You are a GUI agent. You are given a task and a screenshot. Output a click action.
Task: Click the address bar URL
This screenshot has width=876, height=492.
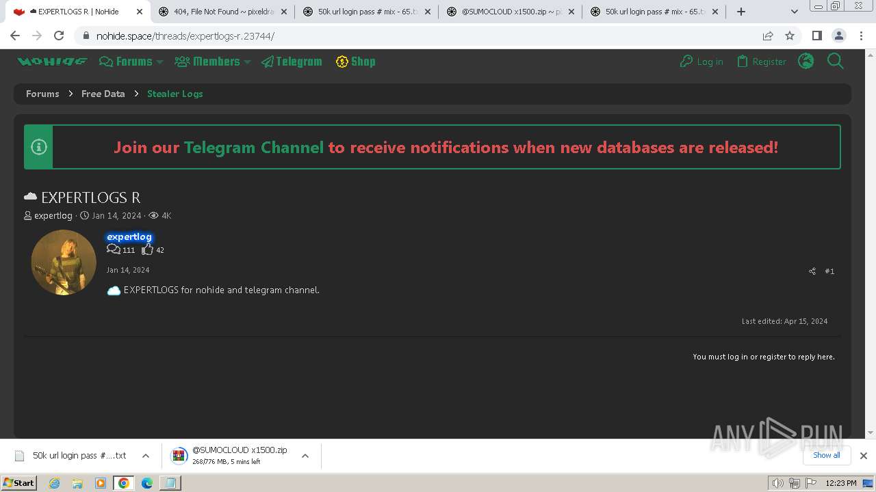tap(185, 36)
